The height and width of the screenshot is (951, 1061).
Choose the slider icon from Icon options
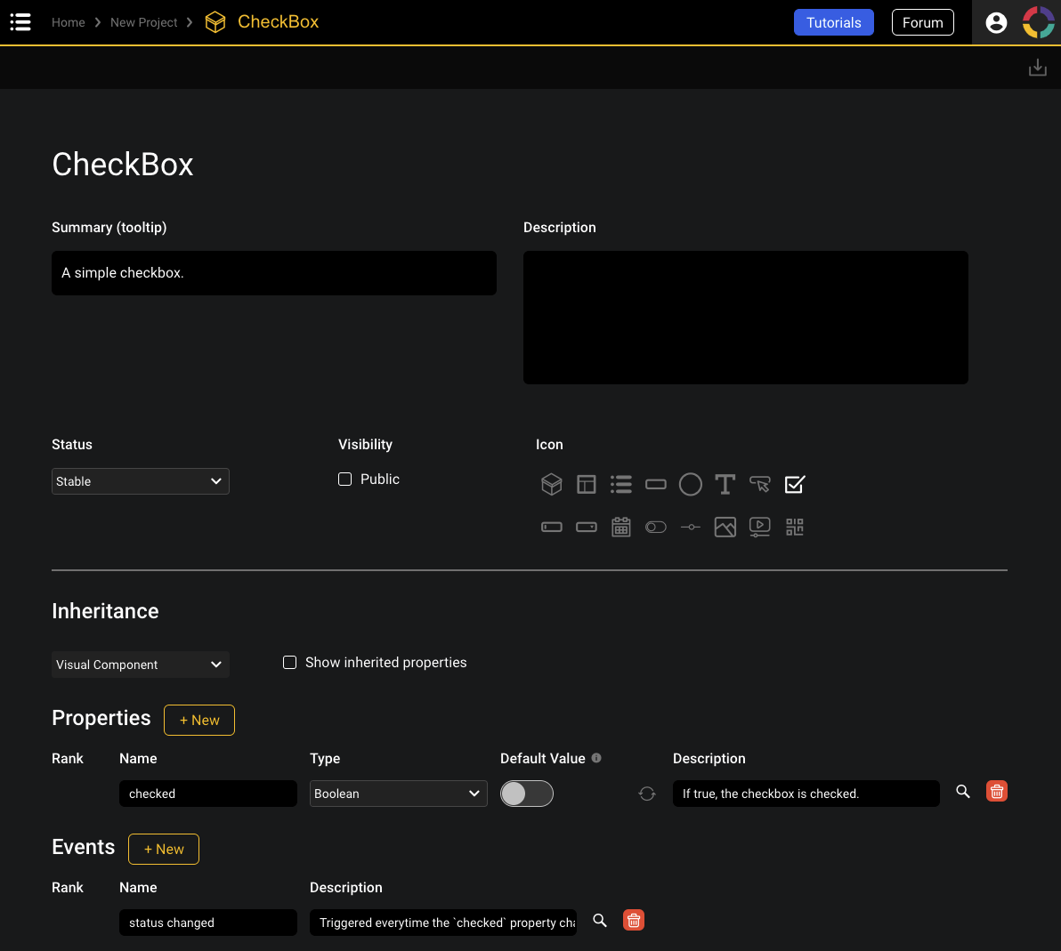pos(690,527)
